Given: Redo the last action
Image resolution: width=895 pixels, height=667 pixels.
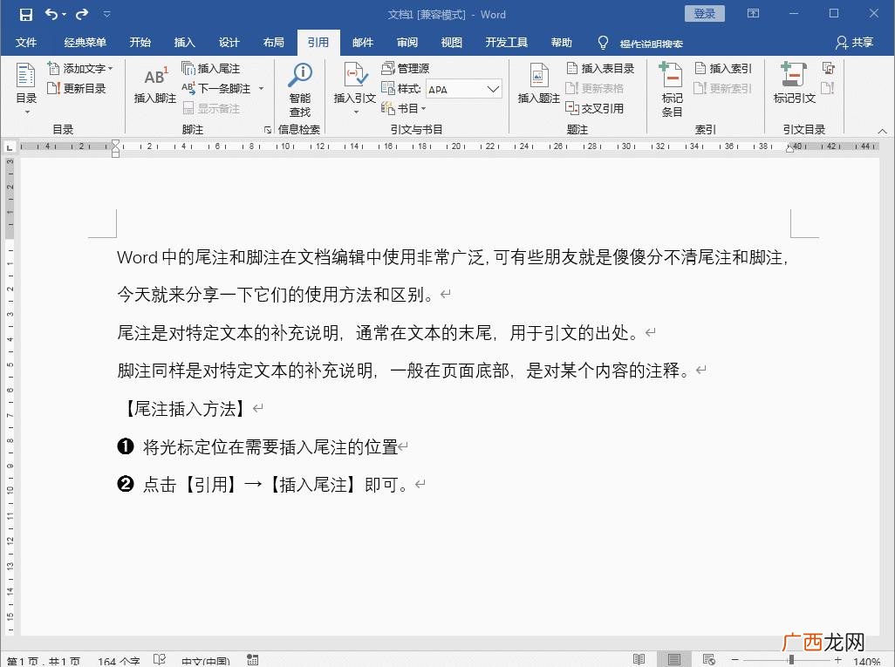Looking at the screenshot, I should (82, 14).
